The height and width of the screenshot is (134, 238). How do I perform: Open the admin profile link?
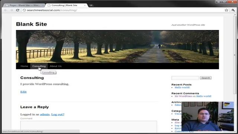point(45,114)
